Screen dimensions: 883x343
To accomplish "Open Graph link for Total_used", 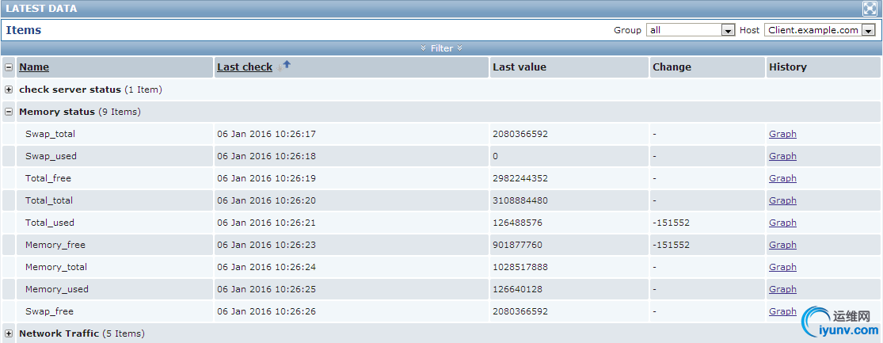I will point(782,223).
